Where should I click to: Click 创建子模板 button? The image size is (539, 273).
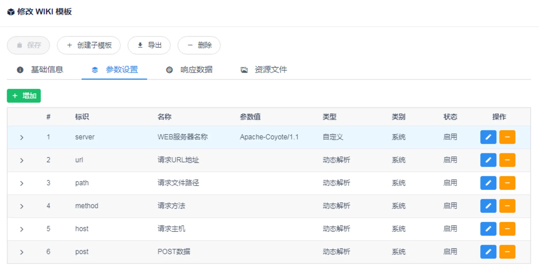point(89,45)
